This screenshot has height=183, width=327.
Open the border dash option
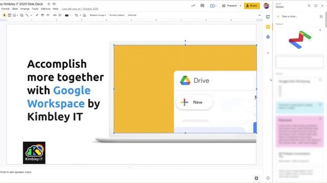(48, 15)
